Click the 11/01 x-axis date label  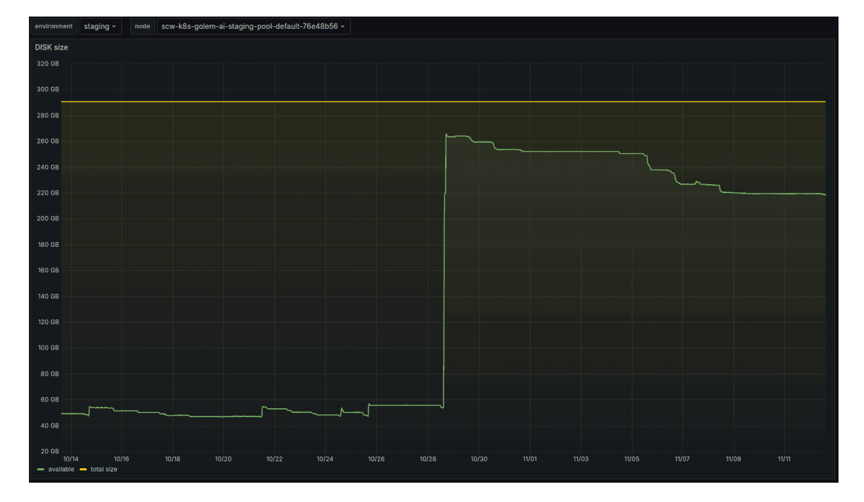pos(530,458)
